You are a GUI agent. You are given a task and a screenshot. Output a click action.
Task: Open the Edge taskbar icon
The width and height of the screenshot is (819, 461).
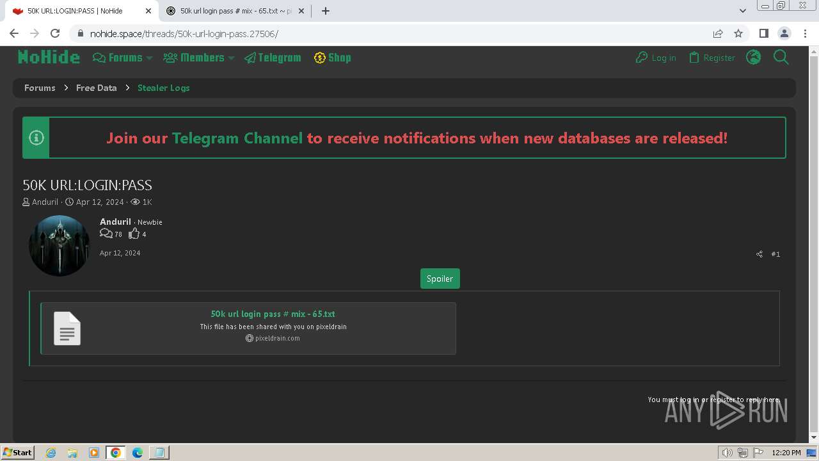click(138, 453)
